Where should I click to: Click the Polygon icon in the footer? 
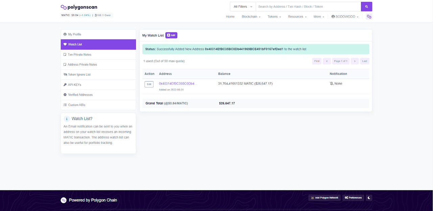coord(63,200)
